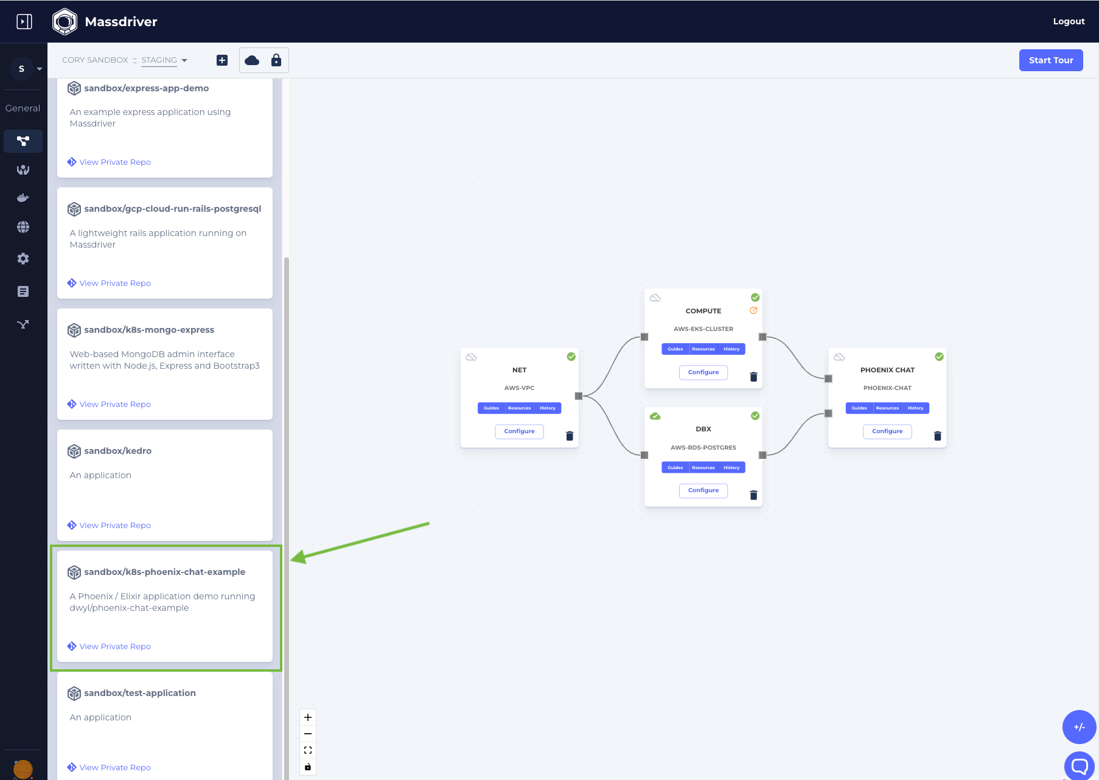Click the NET node cloud-off icon
This screenshot has width=1099, height=780.
click(471, 357)
